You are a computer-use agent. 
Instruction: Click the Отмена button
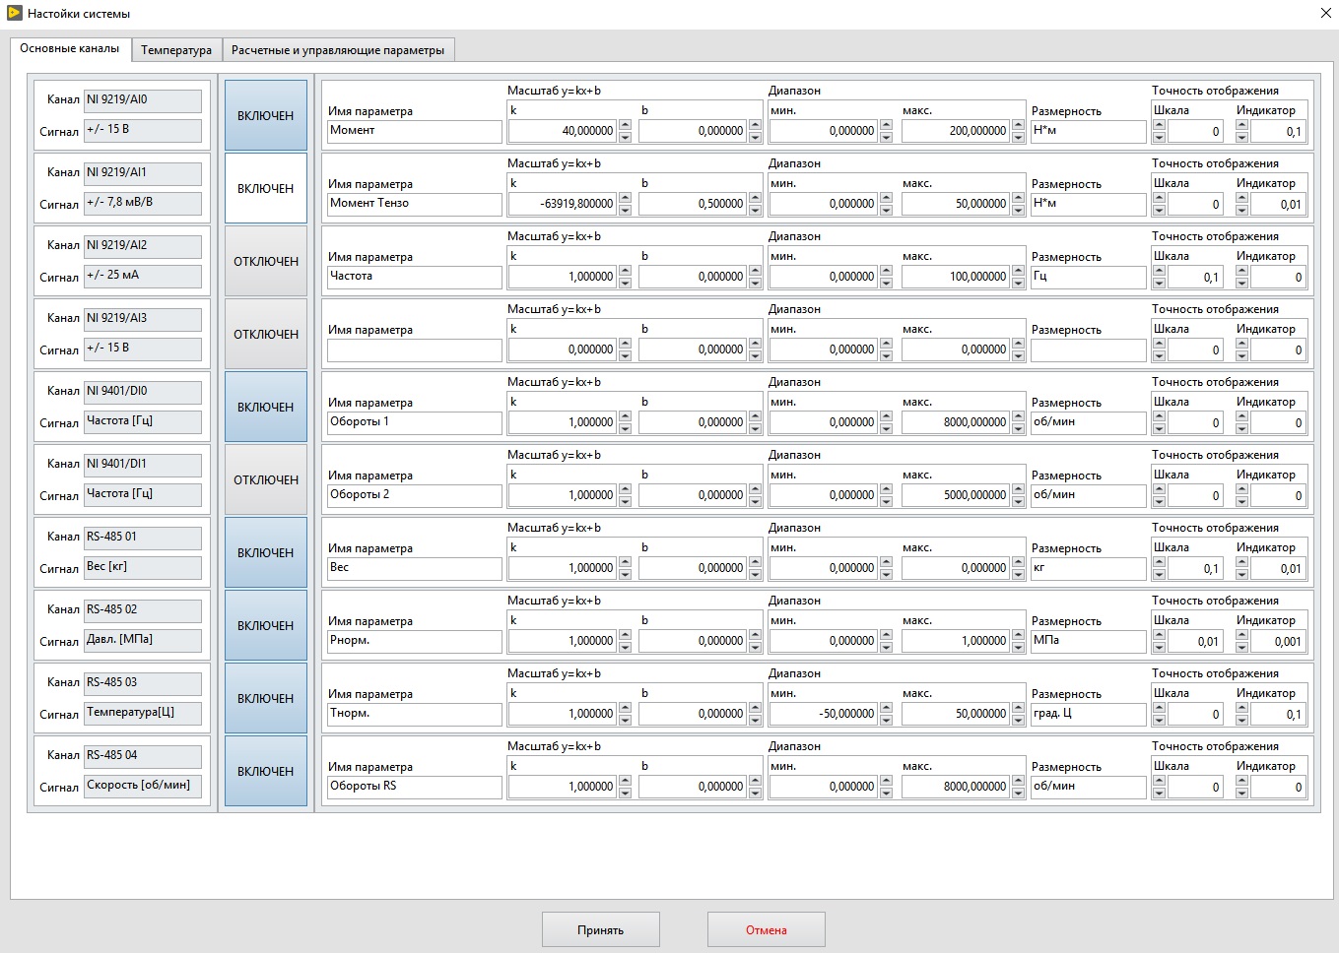click(767, 929)
